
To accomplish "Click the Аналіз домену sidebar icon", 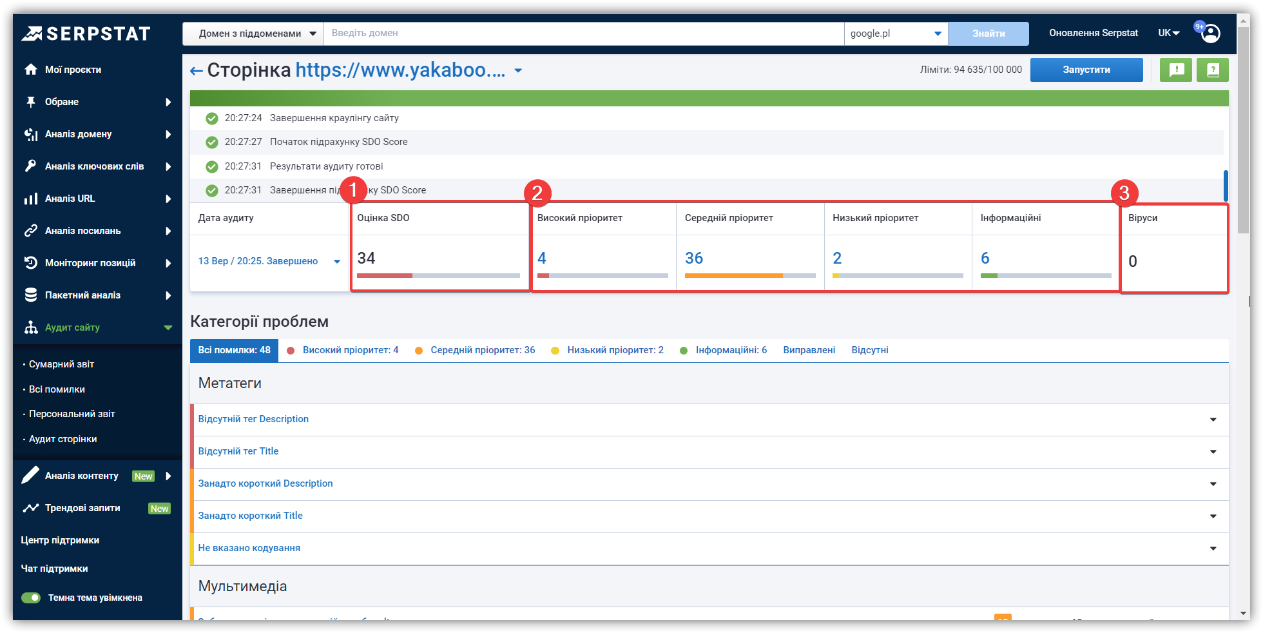I will [x=31, y=134].
